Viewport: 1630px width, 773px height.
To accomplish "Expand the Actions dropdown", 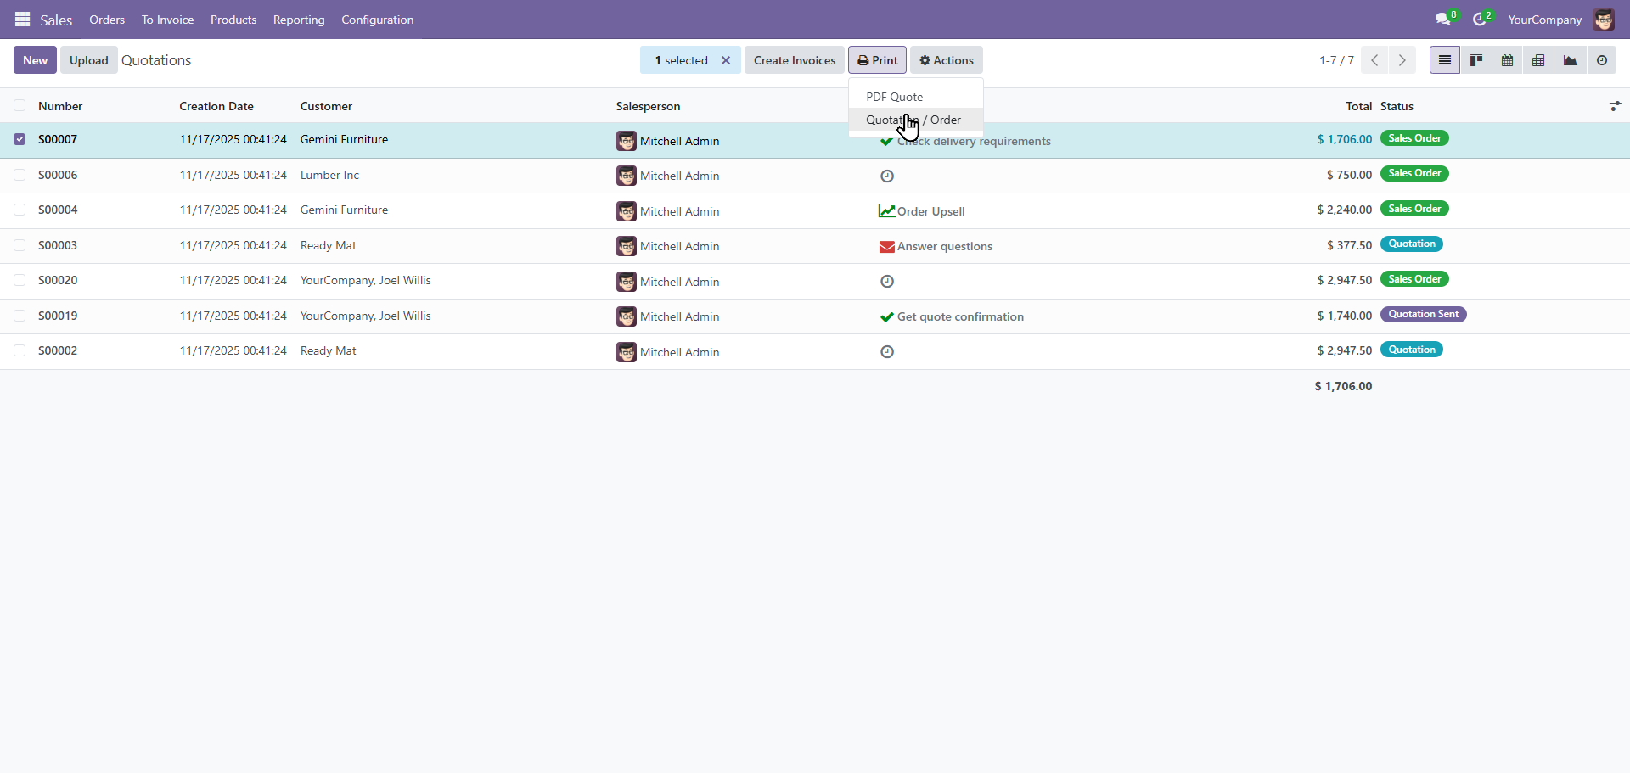I will click(x=947, y=60).
